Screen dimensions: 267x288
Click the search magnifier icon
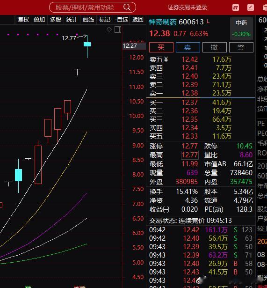point(127,7)
